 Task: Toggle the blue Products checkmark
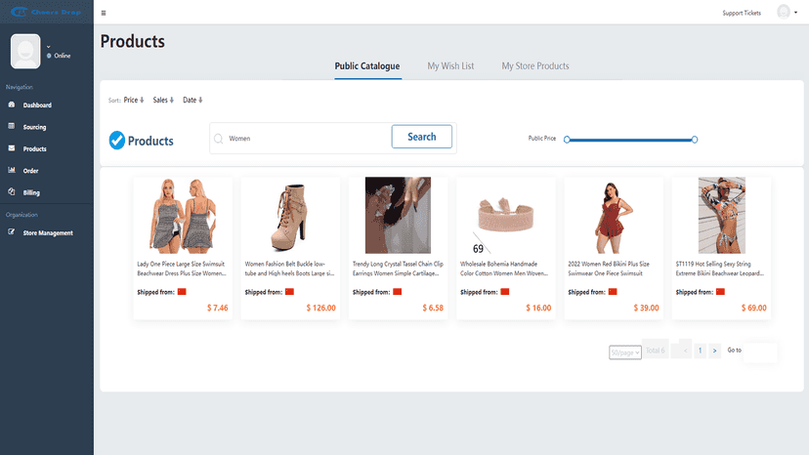pyautogui.click(x=117, y=141)
